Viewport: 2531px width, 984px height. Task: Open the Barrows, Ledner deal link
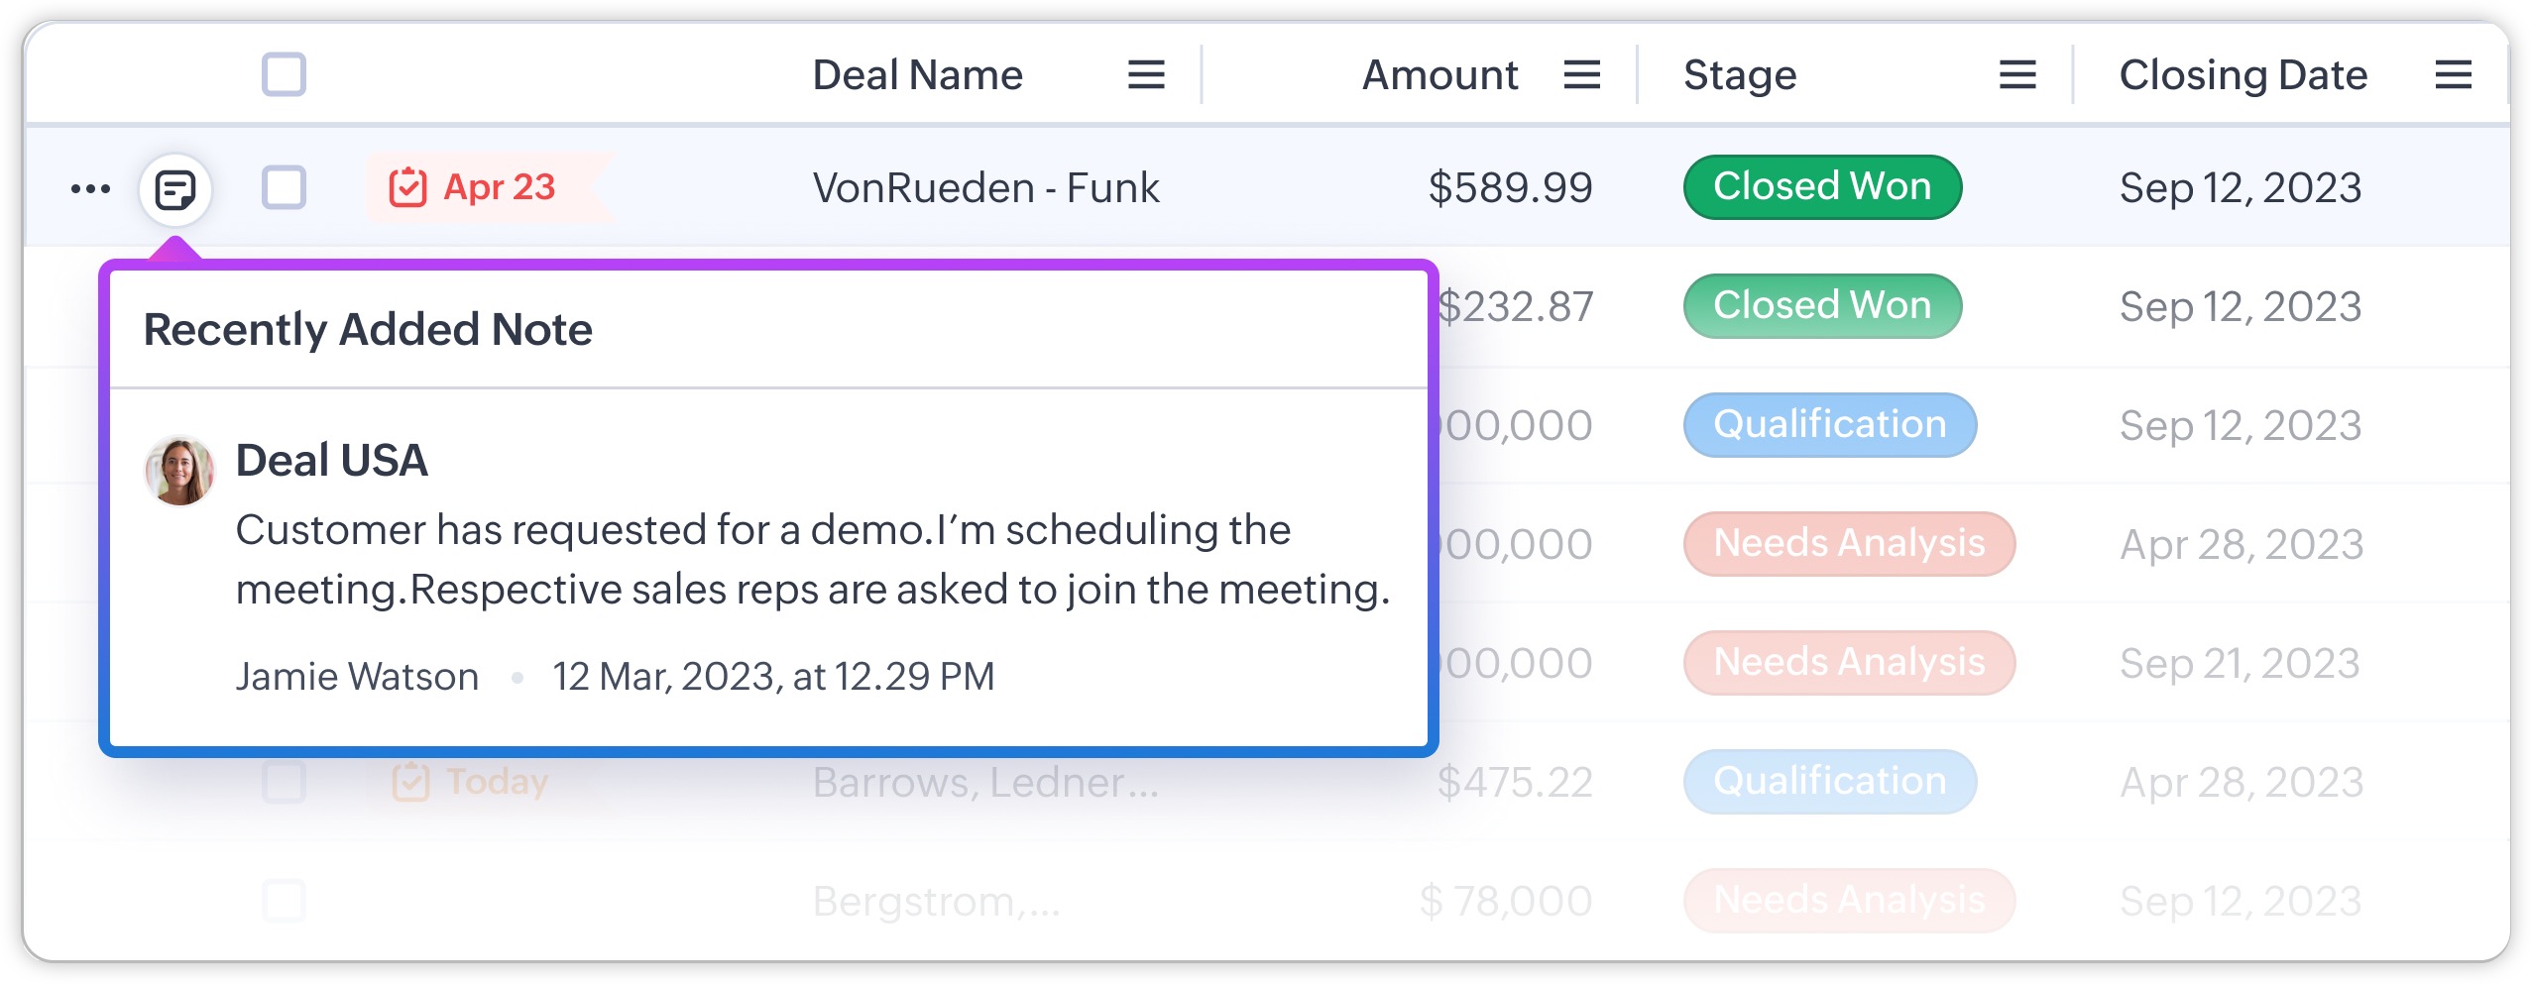pyautogui.click(x=985, y=783)
